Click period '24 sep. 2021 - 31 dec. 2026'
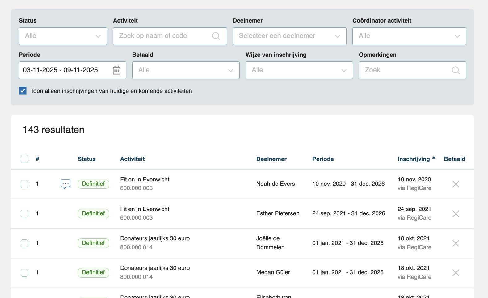488x298 pixels. 349,213
